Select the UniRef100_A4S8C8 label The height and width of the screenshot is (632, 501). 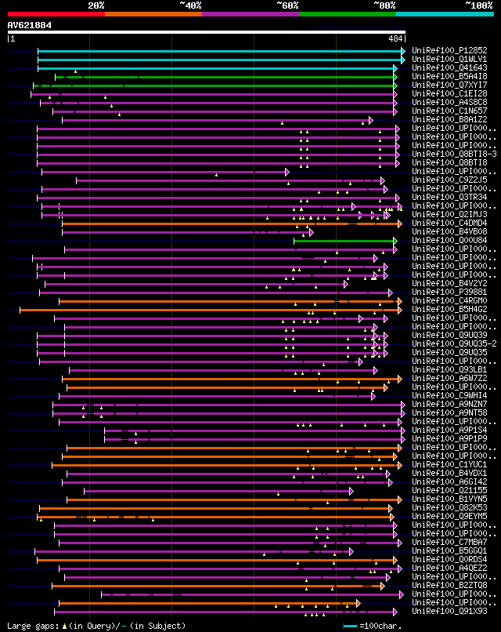coord(449,103)
